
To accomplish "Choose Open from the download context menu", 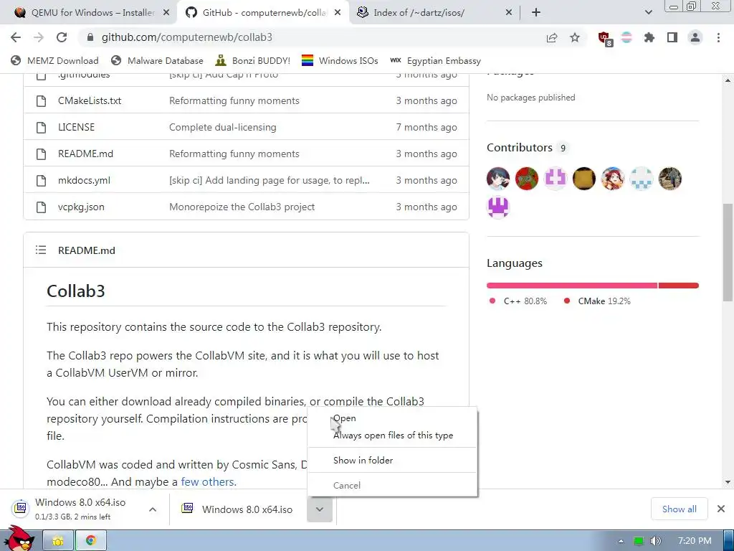I will click(x=392, y=418).
